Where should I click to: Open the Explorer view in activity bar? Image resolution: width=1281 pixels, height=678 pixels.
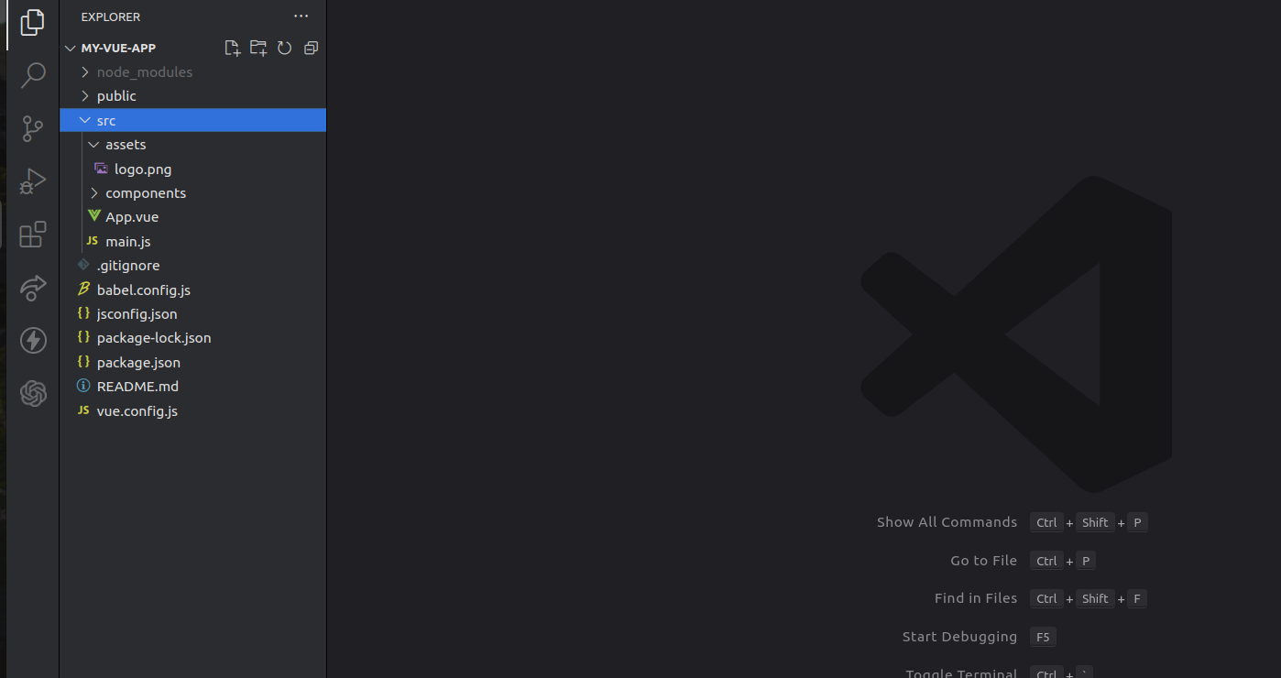tap(33, 22)
